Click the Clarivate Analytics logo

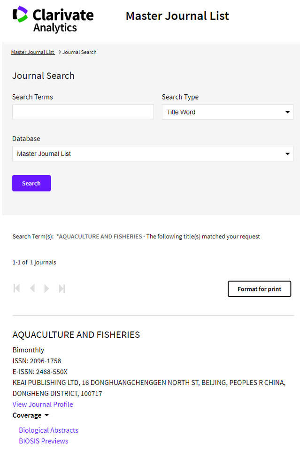pyautogui.click(x=53, y=19)
